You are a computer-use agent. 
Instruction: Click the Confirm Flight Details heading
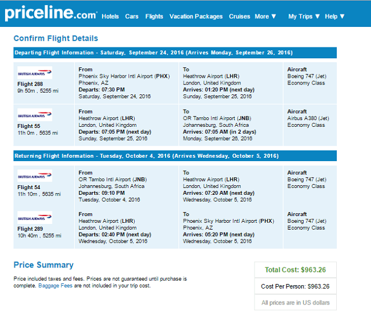click(56, 38)
